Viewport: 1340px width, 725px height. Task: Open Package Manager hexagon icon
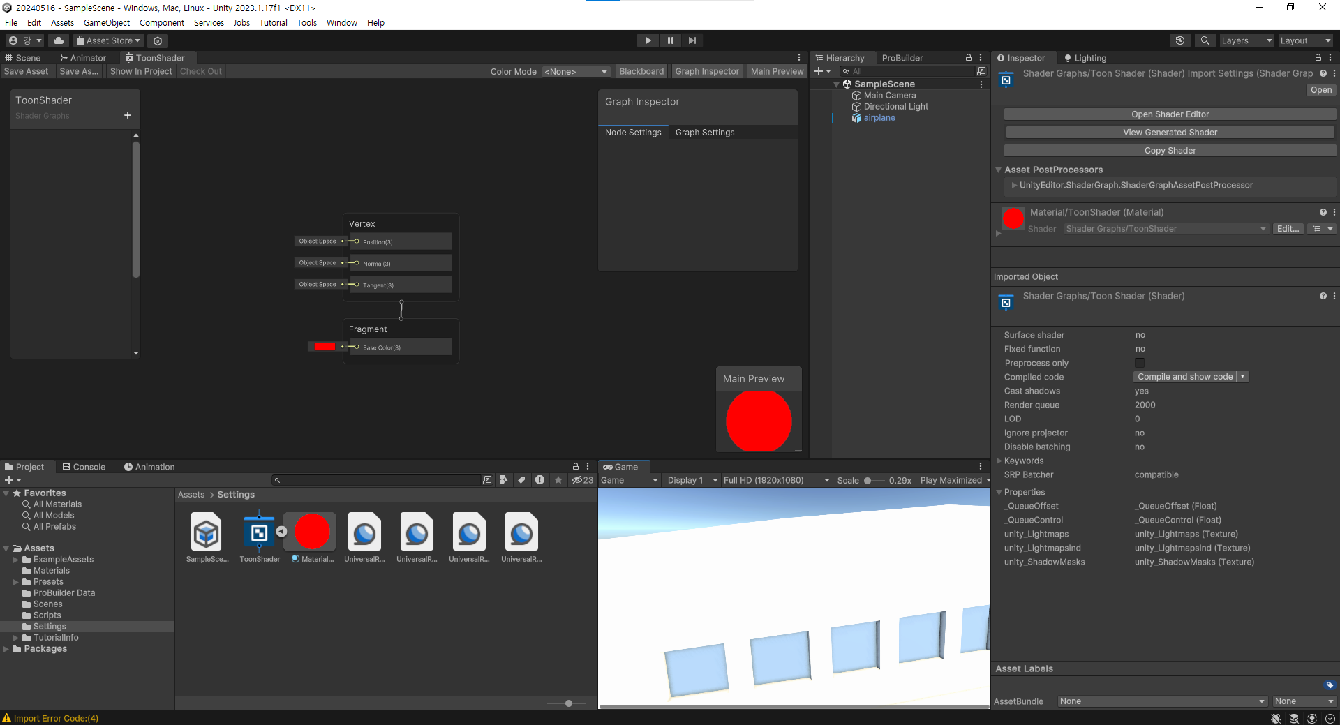[x=158, y=40]
